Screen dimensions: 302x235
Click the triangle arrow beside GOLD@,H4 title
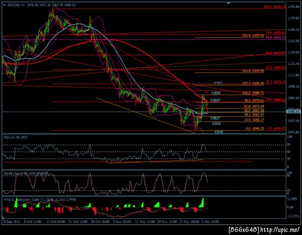(5, 5)
